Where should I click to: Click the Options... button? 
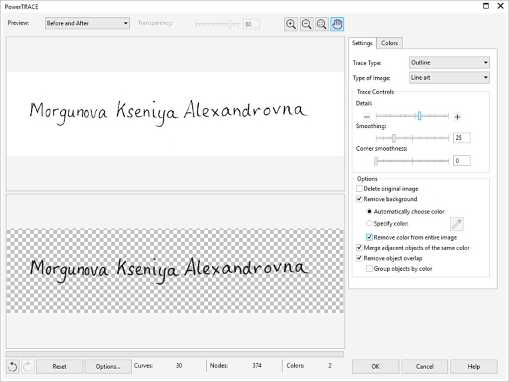108,367
